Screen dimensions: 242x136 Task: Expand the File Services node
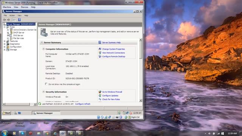(8, 38)
